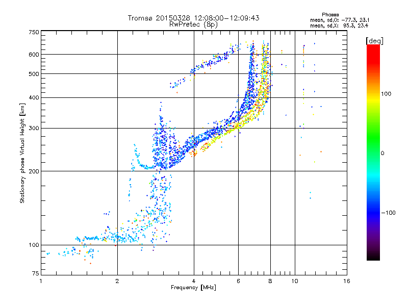Click the 600 height axis label
The image size is (408, 306).
point(34,55)
